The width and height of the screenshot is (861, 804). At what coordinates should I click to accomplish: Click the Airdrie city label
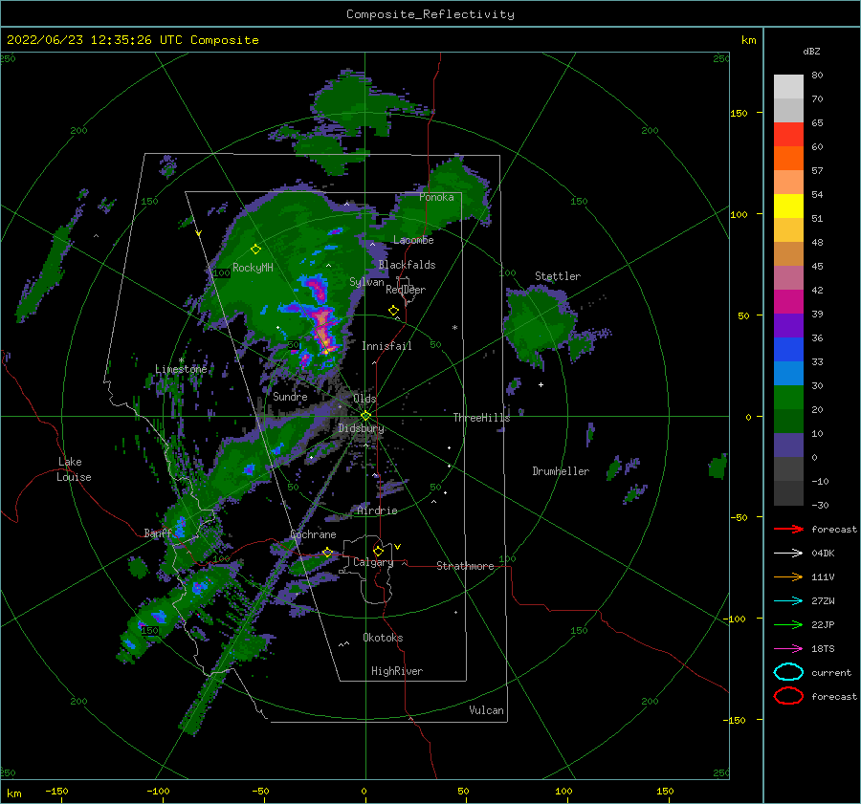coord(377,511)
